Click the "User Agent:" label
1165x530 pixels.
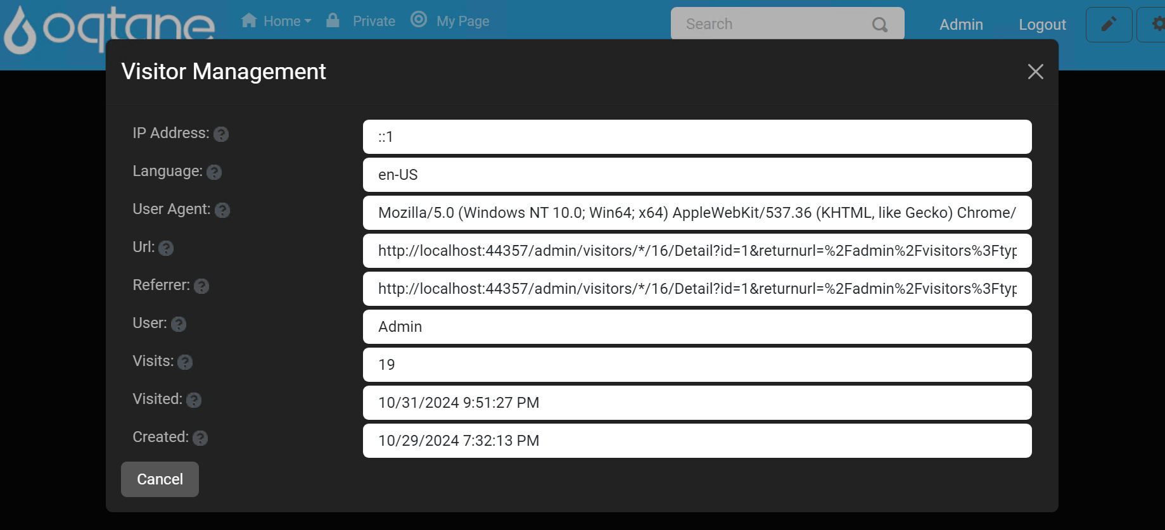[172, 209]
